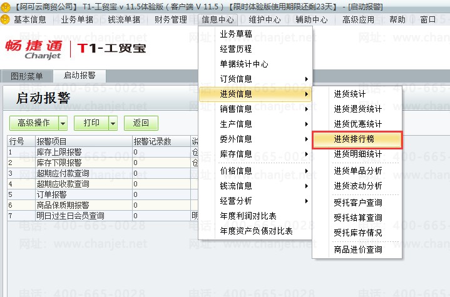This screenshot has width=450, height=297.
Task: Open the 维护中心 menu
Action: [265, 19]
